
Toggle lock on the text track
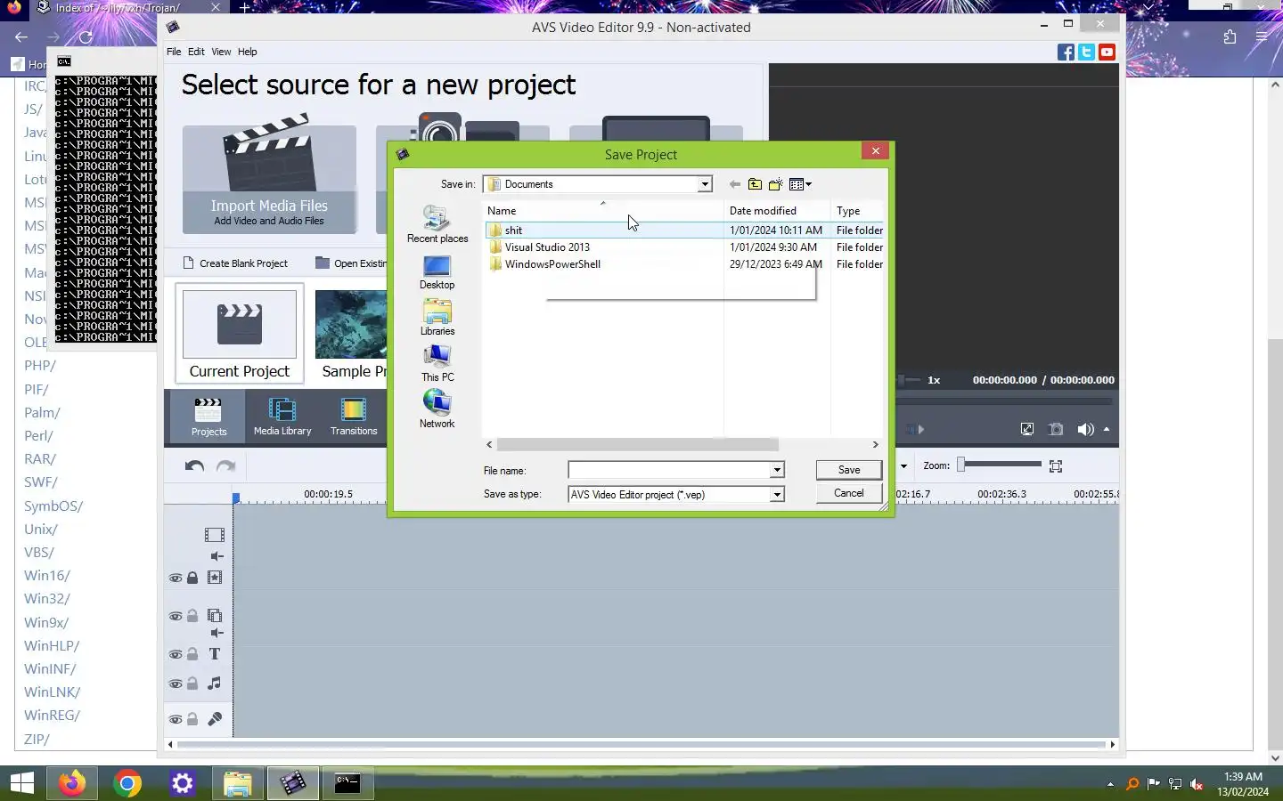pos(192,654)
